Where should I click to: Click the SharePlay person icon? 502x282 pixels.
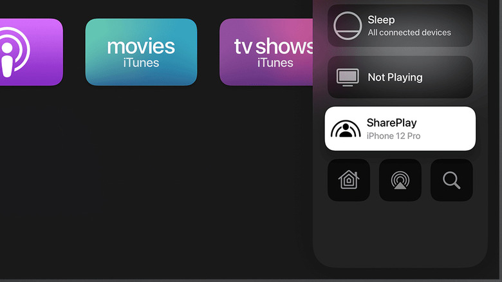pyautogui.click(x=346, y=129)
